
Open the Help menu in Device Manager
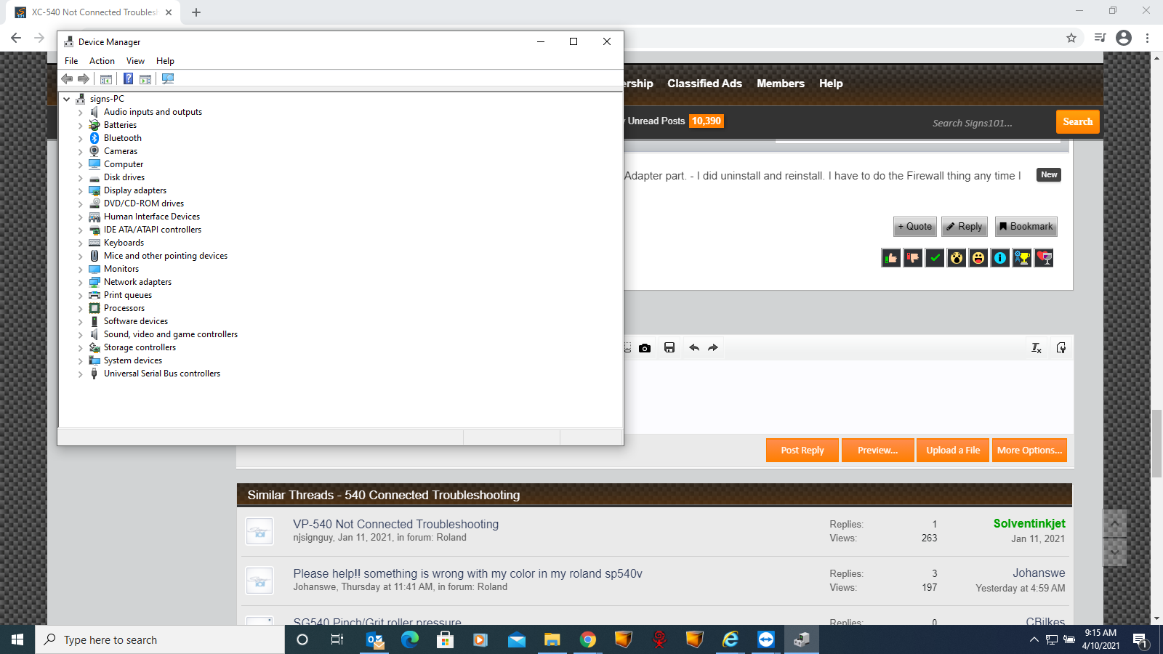click(165, 61)
